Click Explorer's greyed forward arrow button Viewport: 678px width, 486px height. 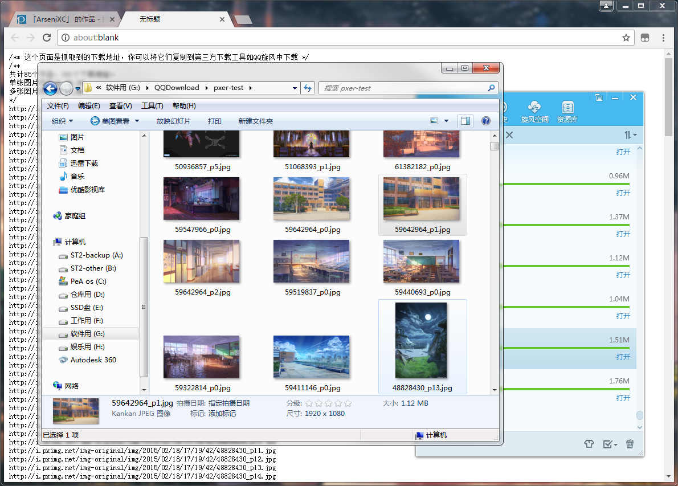pyautogui.click(x=66, y=89)
